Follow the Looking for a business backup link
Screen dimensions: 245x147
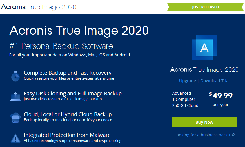[204, 135]
